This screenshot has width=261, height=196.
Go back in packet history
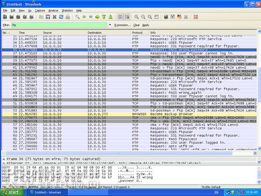(84, 17)
